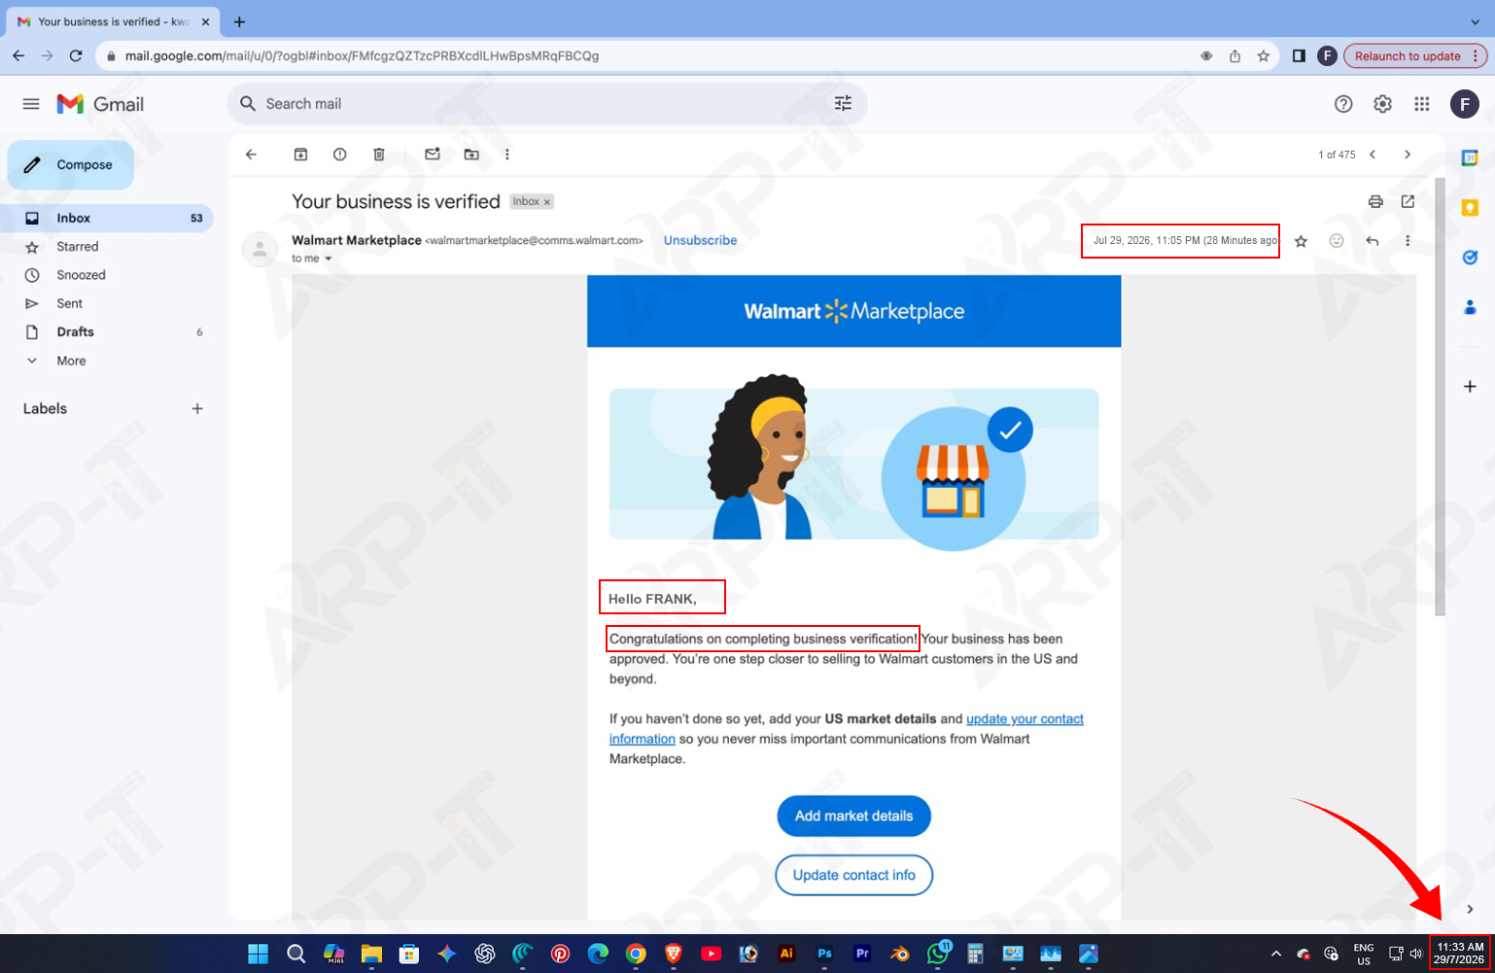Open the toolbar More actions menu
The width and height of the screenshot is (1495, 973).
coord(507,155)
